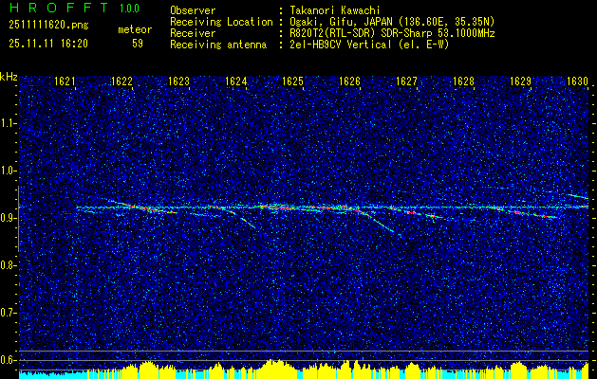This screenshot has width=597, height=379.
Task: Click the meteor count label
Action: point(135,29)
